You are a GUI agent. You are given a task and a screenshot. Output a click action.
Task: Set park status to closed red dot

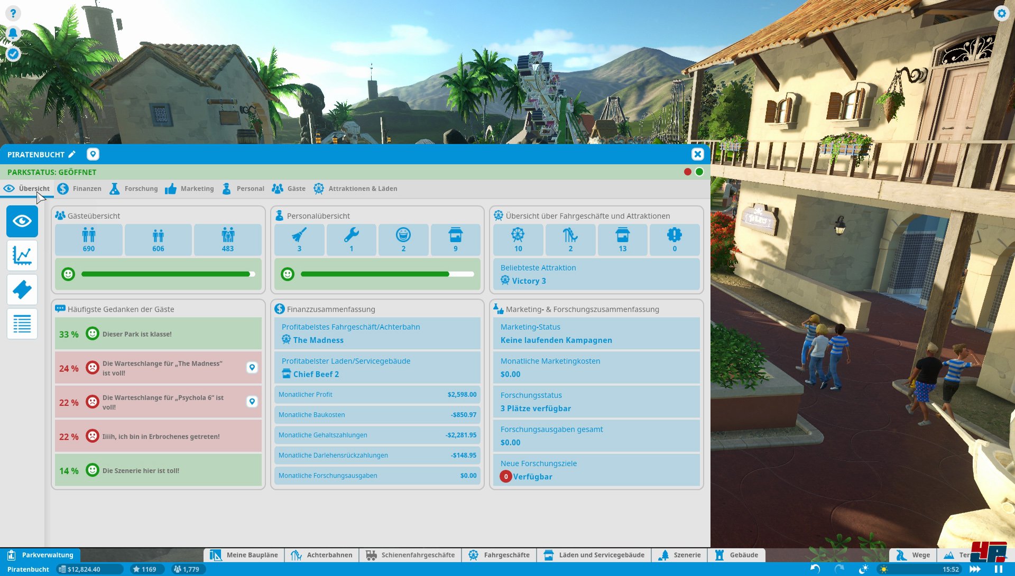point(687,172)
